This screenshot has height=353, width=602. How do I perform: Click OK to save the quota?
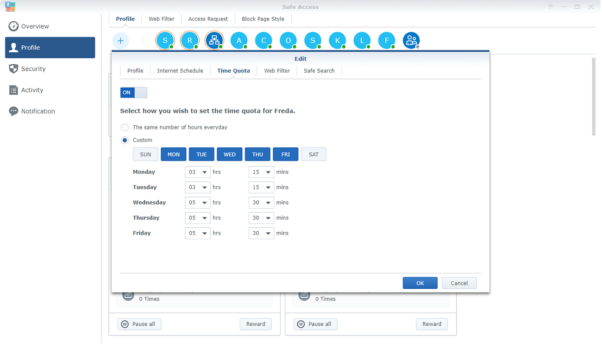[x=420, y=283]
